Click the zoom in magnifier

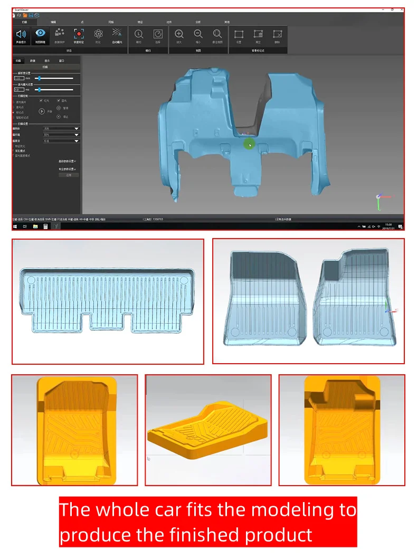tap(179, 34)
